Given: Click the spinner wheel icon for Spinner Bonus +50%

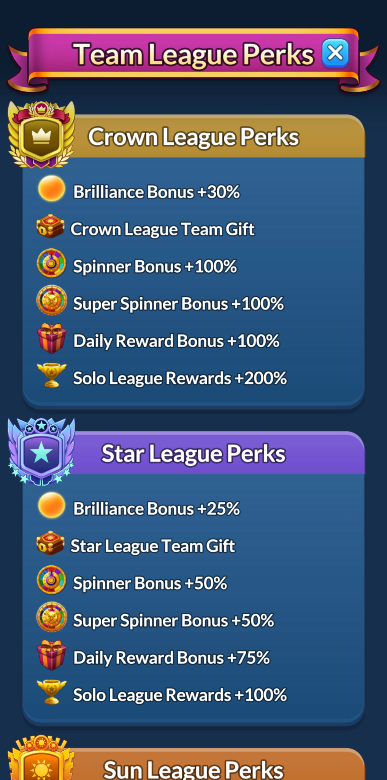Looking at the screenshot, I should 51,580.
